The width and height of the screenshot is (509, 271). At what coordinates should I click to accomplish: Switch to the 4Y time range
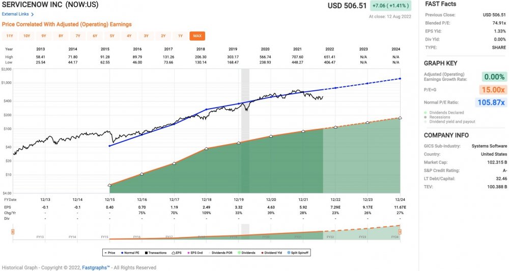[x=129, y=36]
